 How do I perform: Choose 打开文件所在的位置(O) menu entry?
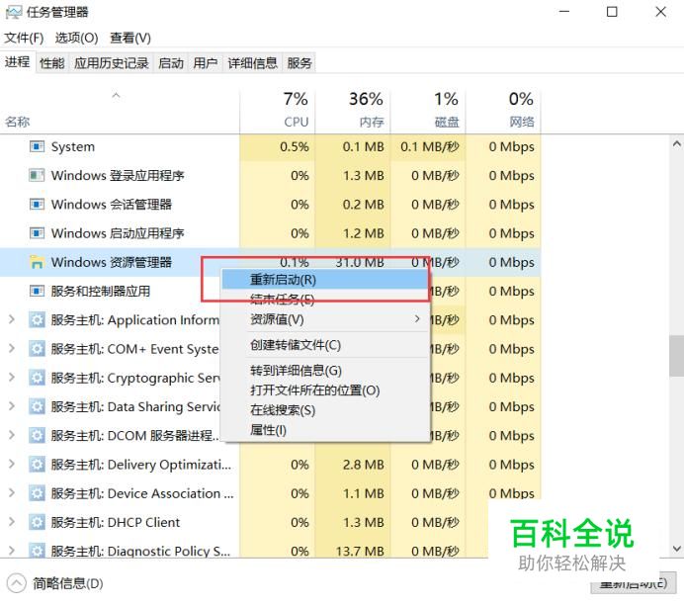325,390
